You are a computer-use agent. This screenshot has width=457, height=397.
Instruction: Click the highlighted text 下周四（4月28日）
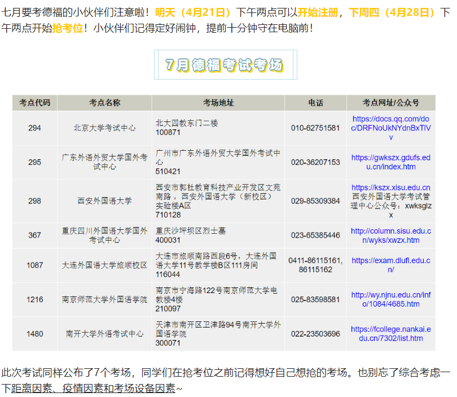392,12
